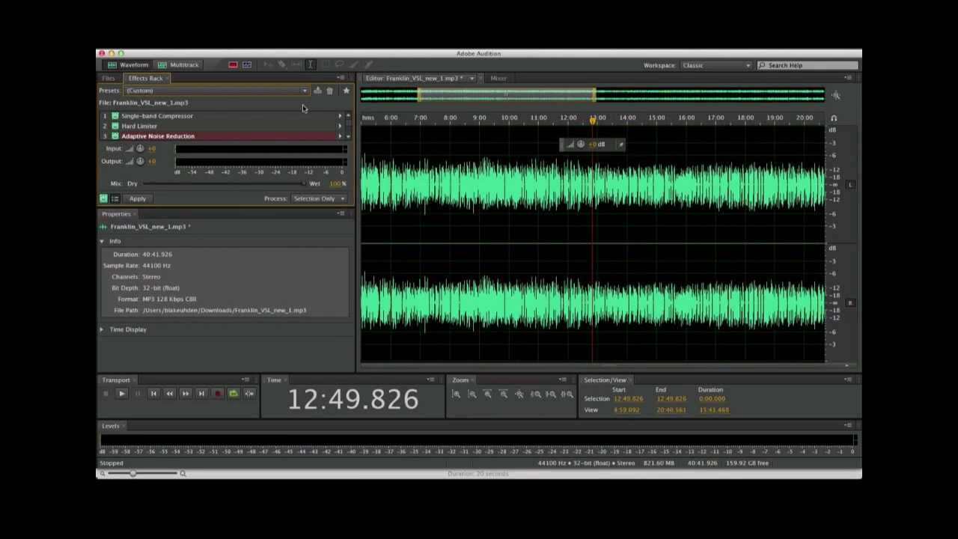Select the Effects Rack tab

145,78
